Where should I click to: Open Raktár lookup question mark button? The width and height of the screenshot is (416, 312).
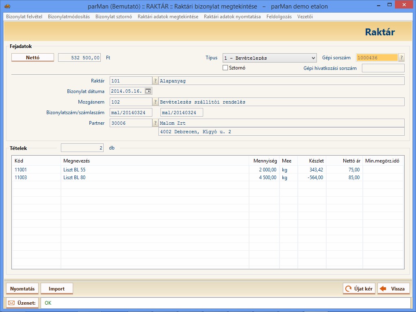pyautogui.click(x=155, y=81)
